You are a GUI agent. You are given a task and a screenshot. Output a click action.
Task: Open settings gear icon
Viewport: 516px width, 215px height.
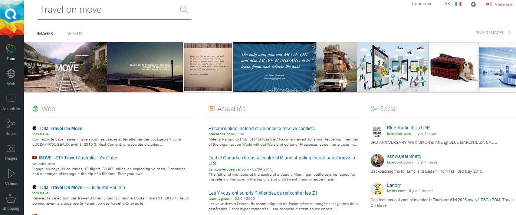473,4
